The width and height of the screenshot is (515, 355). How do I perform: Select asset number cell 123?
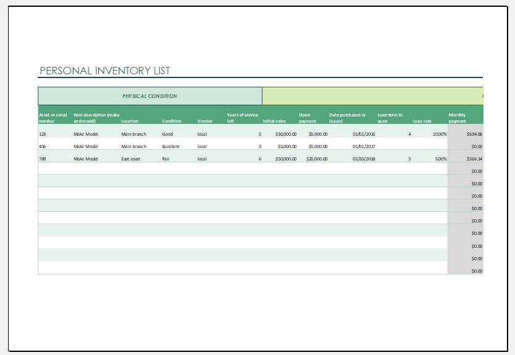(42, 134)
